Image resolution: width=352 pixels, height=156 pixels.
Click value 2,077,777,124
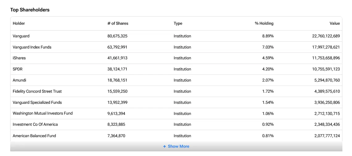[x=327, y=136]
